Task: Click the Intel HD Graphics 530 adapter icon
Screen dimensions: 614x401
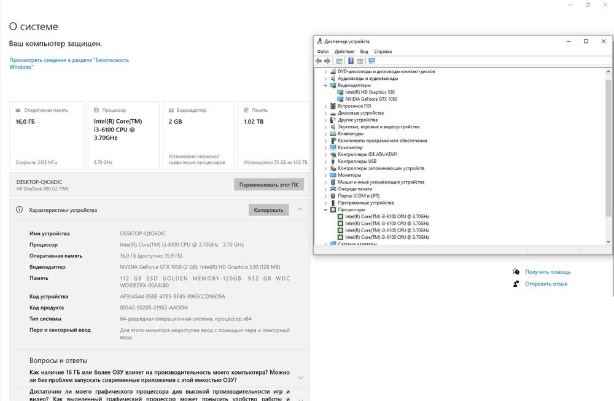Action: [340, 92]
